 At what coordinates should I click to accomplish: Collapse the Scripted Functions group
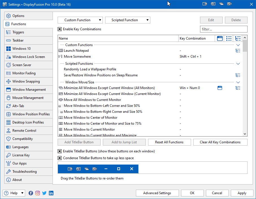point(238,64)
